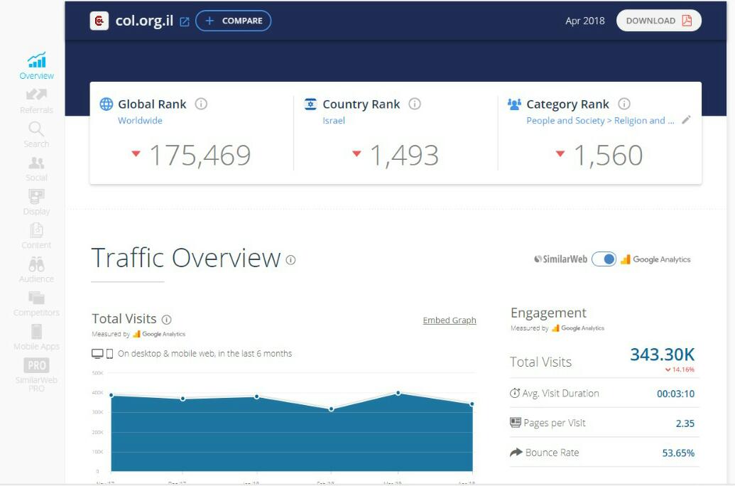The width and height of the screenshot is (735, 486).
Task: Open col.org.il external link icon
Action: [185, 21]
